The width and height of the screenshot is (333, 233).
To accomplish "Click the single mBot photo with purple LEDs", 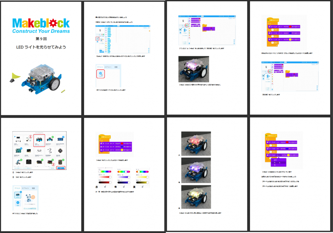I will pos(194,69).
